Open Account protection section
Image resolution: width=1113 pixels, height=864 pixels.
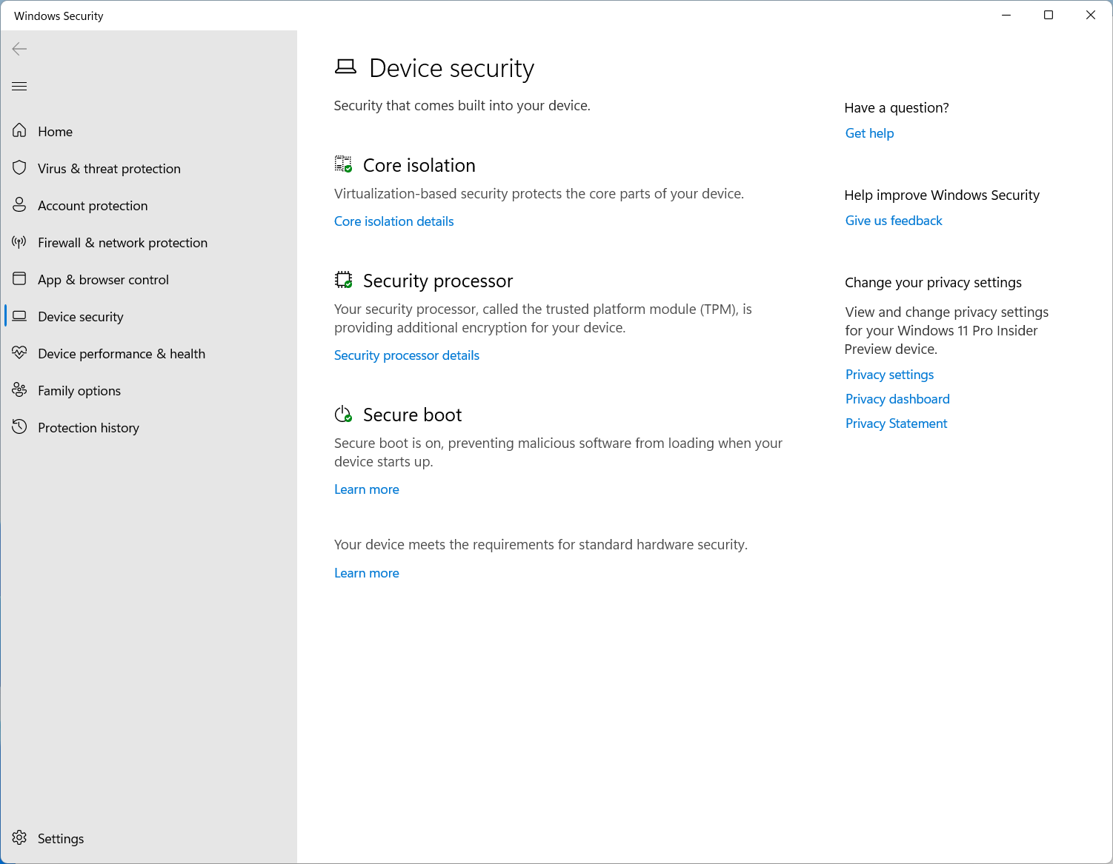pyautogui.click(x=148, y=205)
